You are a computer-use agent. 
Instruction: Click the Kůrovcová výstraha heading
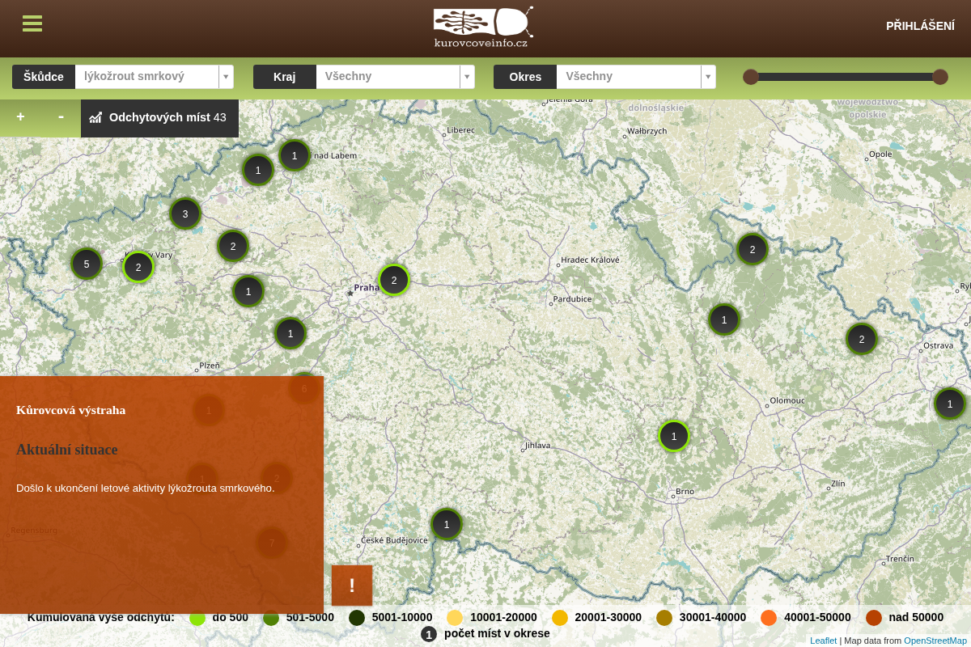click(71, 410)
